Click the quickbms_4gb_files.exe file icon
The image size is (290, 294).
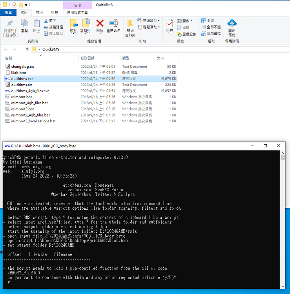pyautogui.click(x=8, y=91)
